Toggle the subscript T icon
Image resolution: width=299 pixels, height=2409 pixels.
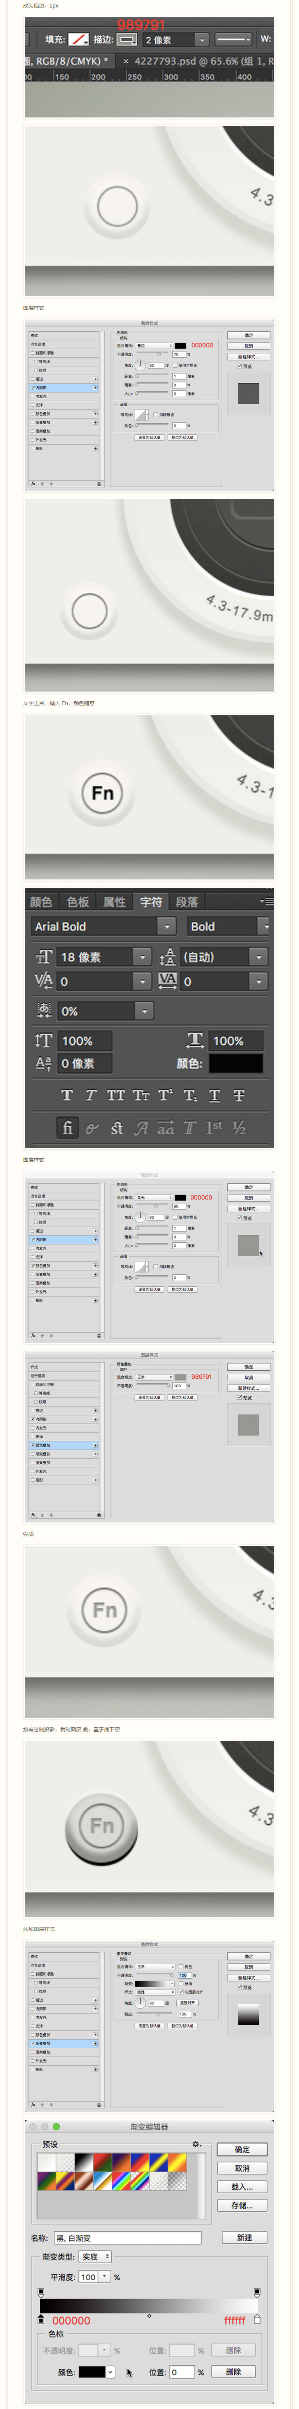[190, 1095]
